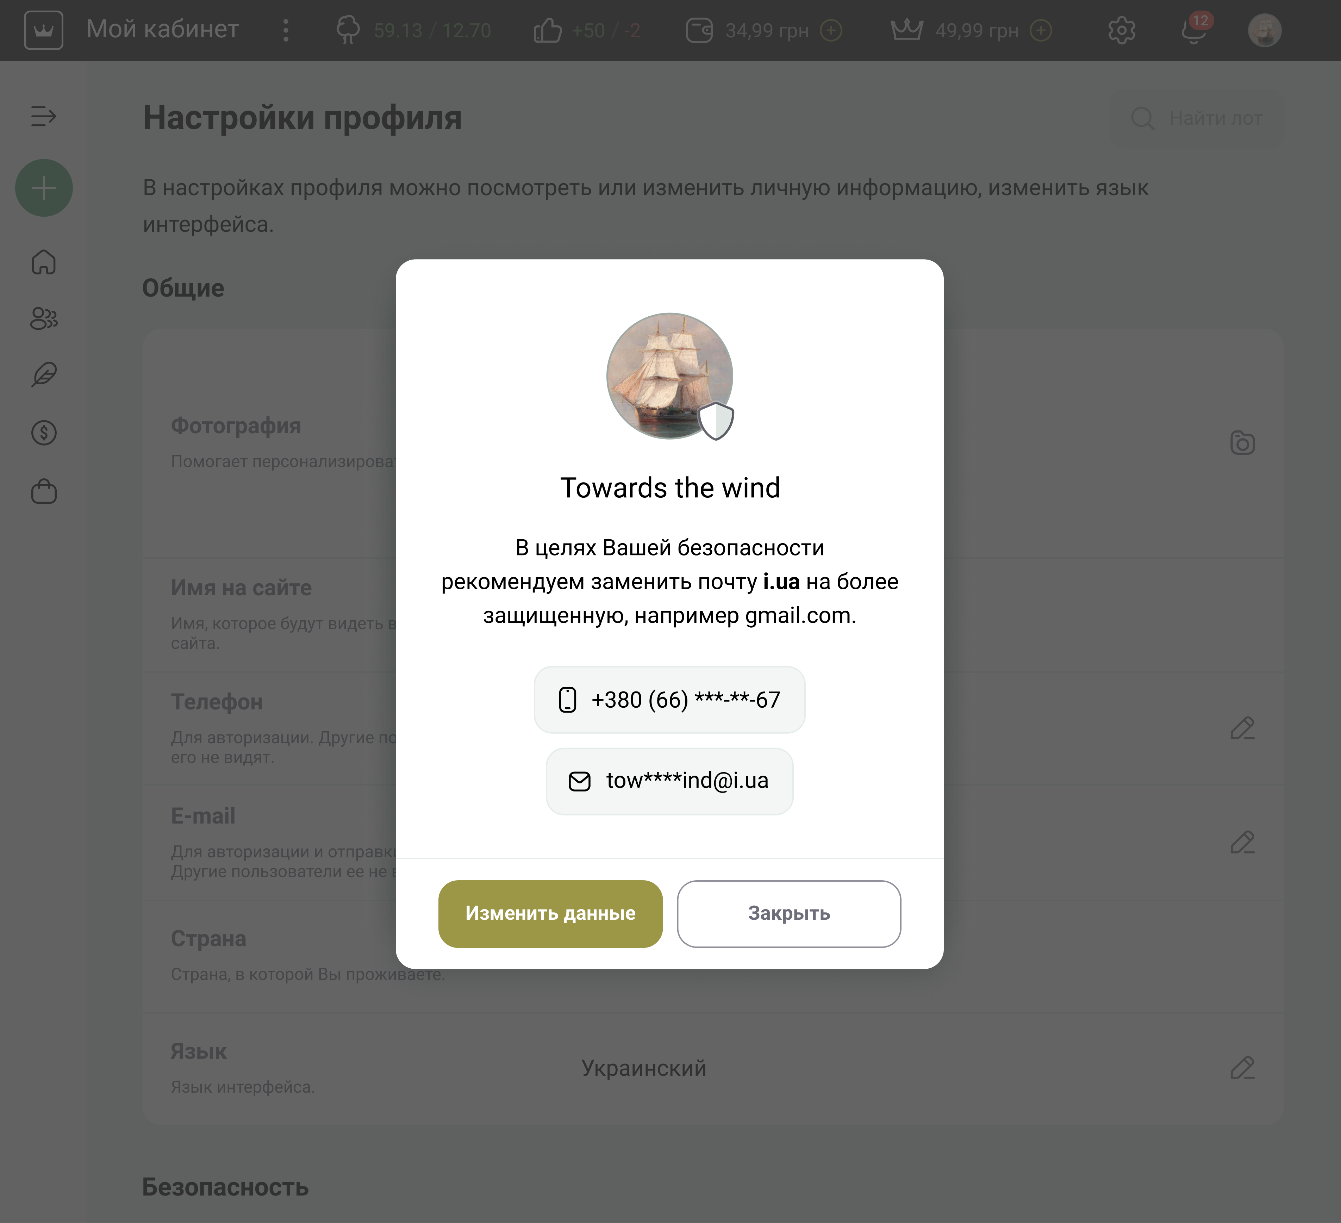Click the Towards the wind name in dialog
Viewport: 1341px width, 1223px height.
[670, 488]
